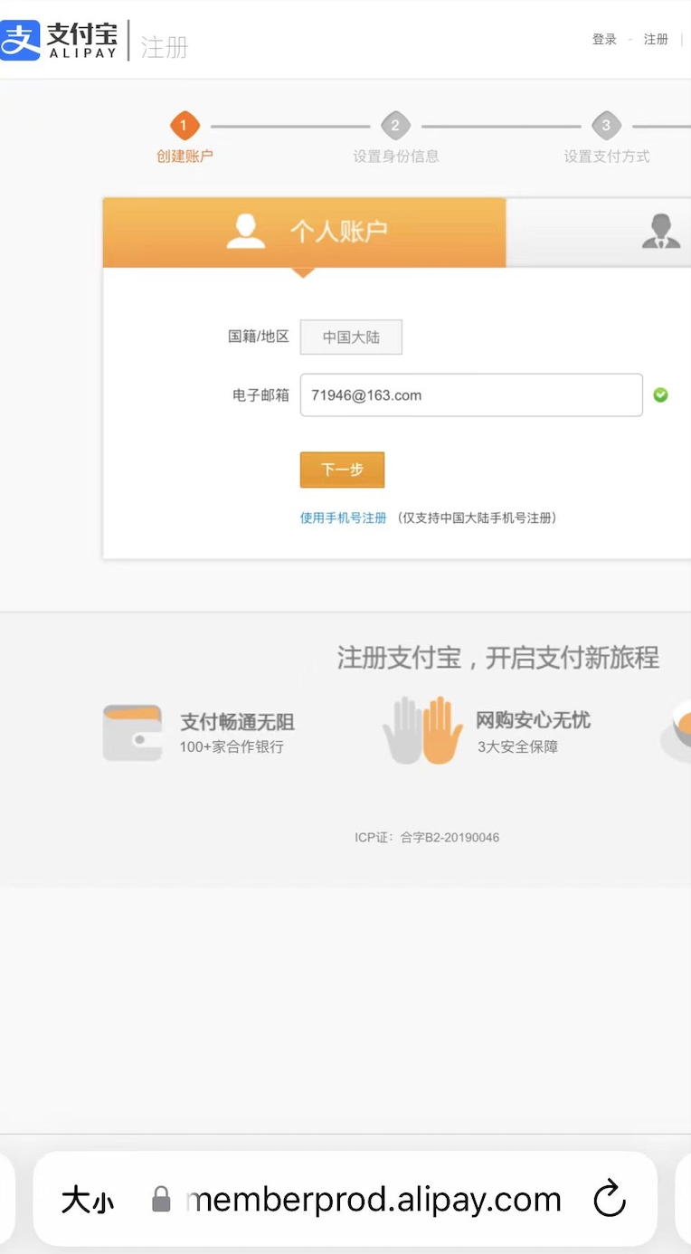Select the 个人账户 personal account tab

tap(304, 232)
